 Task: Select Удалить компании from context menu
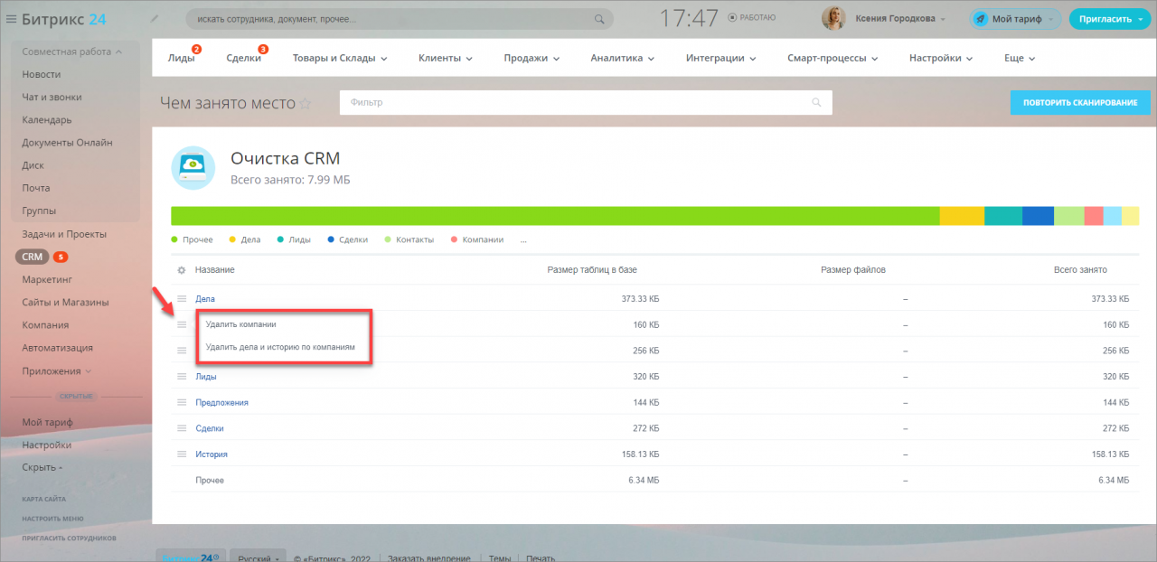pyautogui.click(x=241, y=323)
